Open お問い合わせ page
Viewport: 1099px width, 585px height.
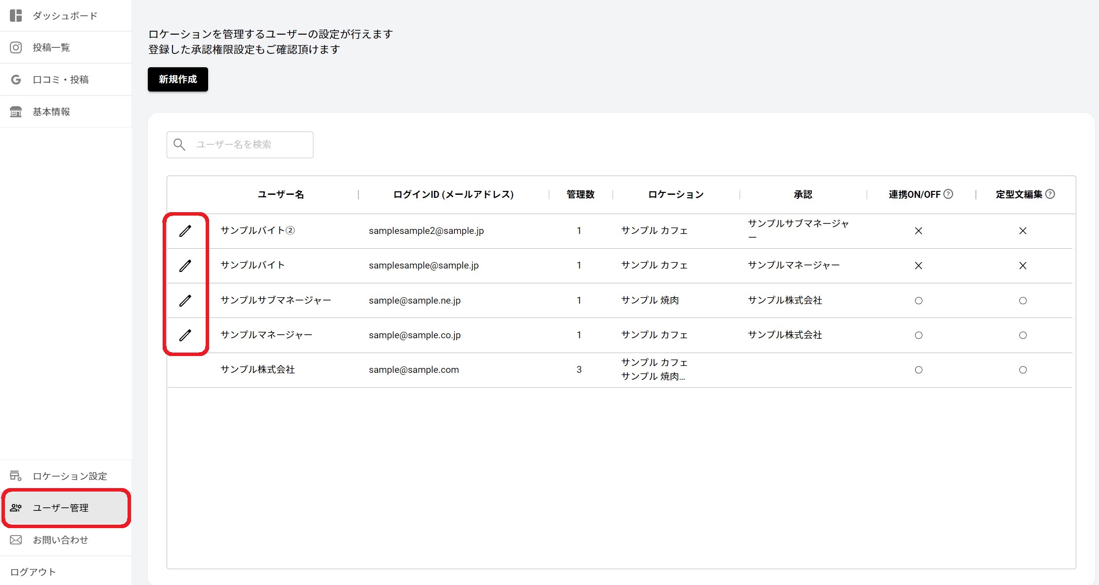pyautogui.click(x=60, y=540)
